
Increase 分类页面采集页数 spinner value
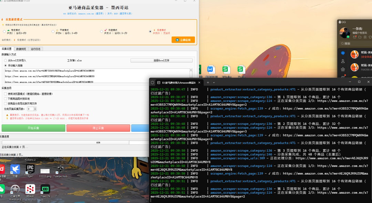coord(35,108)
